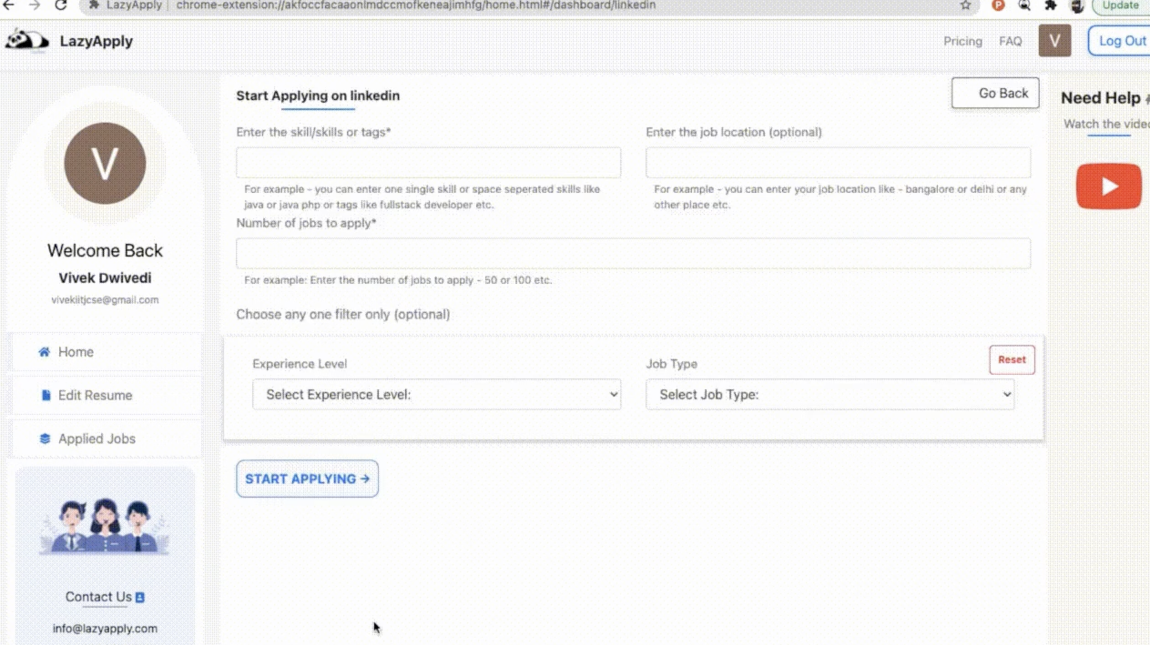Focus the job location input field
This screenshot has height=645, width=1150.
tap(838, 162)
